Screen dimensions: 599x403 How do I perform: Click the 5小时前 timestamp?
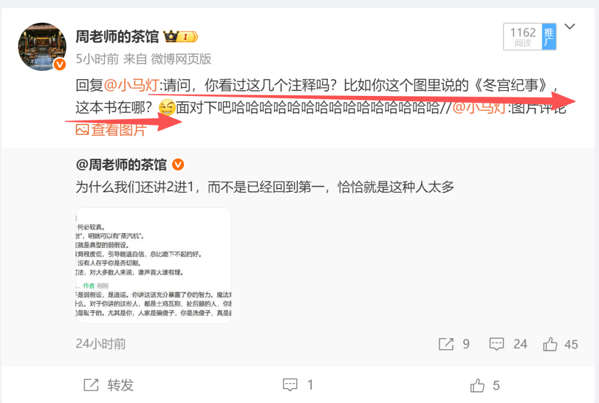coord(98,59)
